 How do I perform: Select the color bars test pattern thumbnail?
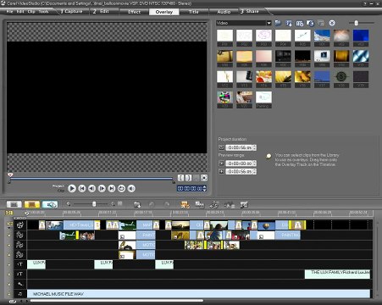click(224, 99)
